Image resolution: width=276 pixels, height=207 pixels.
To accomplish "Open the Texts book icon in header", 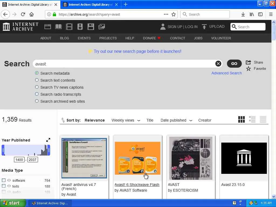I will pos(58,27).
